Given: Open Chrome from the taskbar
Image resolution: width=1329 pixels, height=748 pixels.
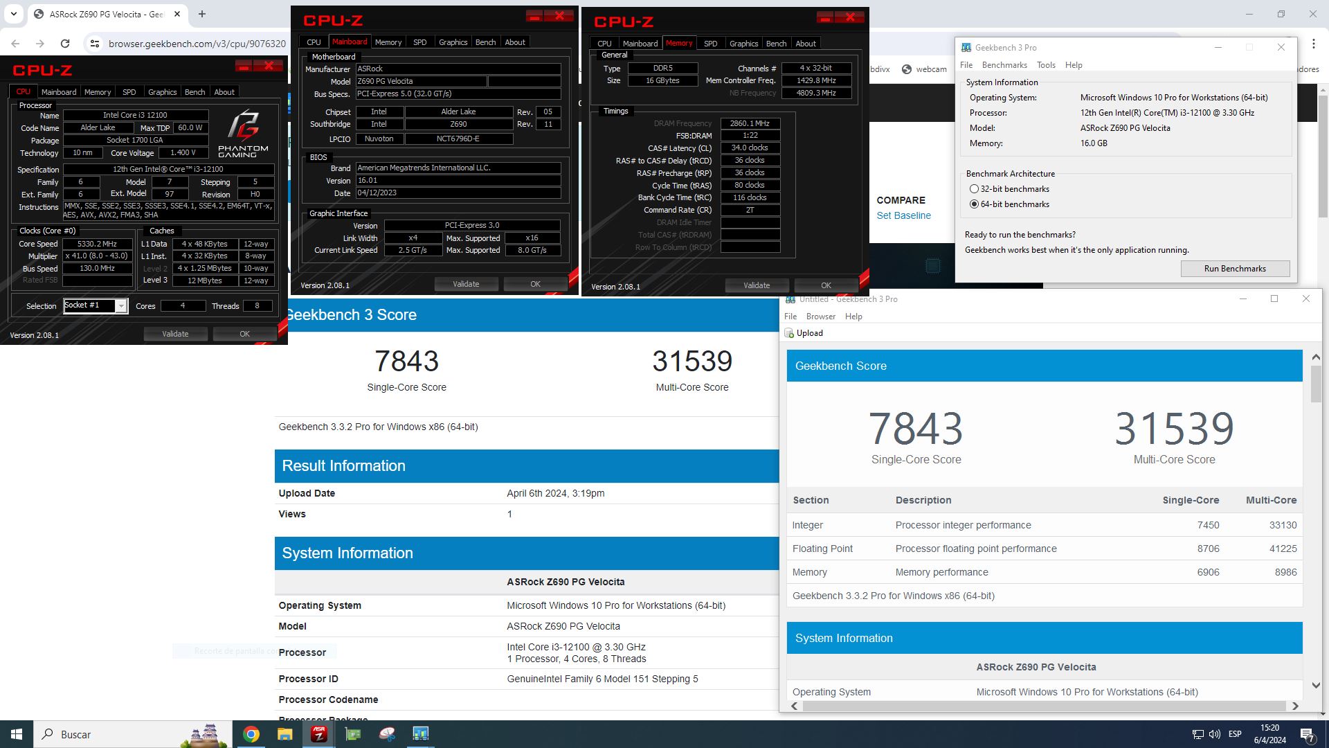Looking at the screenshot, I should tap(251, 734).
